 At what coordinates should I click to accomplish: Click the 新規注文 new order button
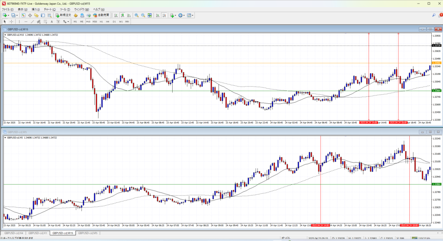(x=63, y=15)
